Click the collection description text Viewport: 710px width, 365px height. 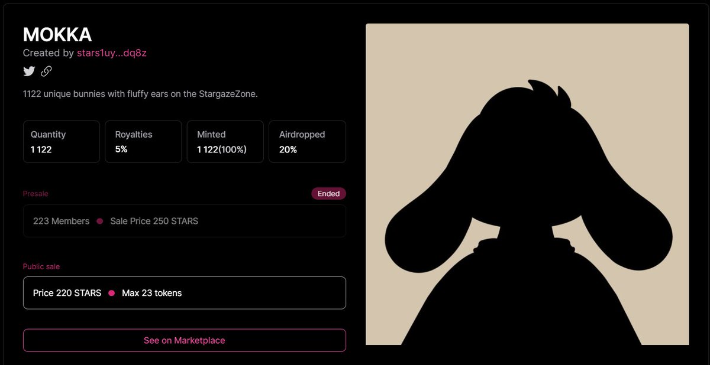[x=141, y=93]
